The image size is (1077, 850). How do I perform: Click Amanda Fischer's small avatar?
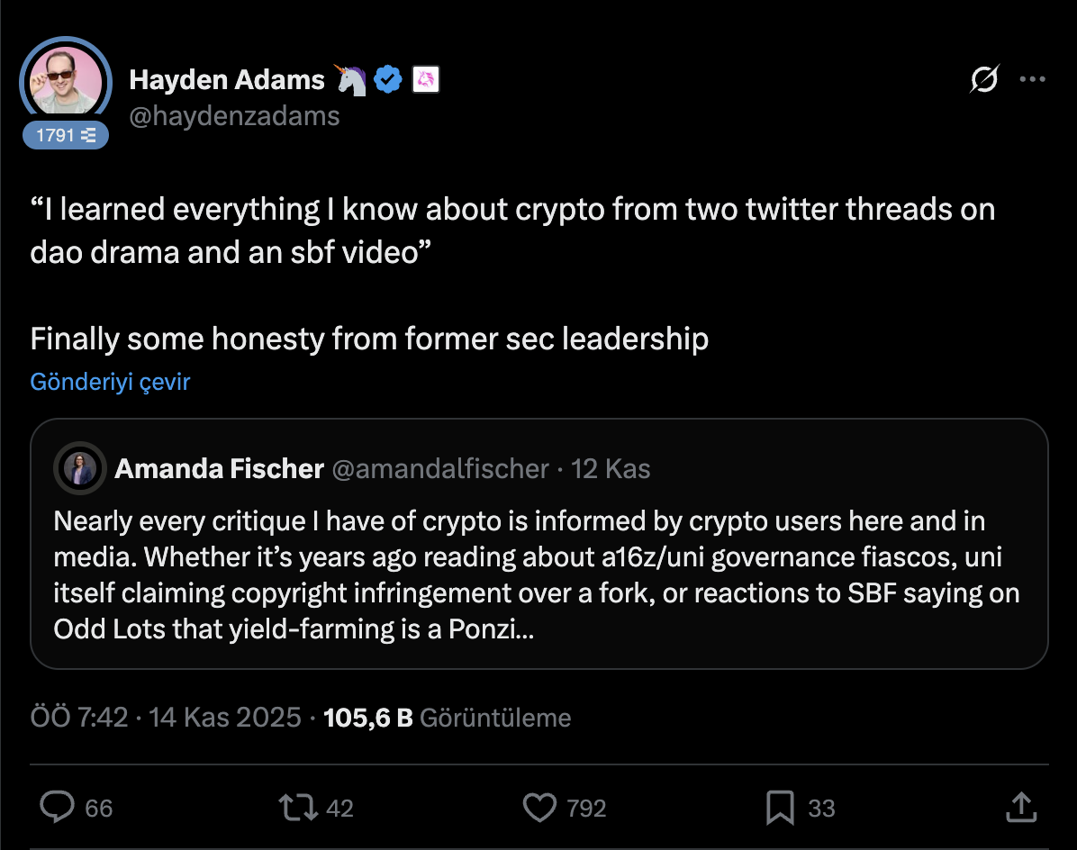(x=80, y=469)
